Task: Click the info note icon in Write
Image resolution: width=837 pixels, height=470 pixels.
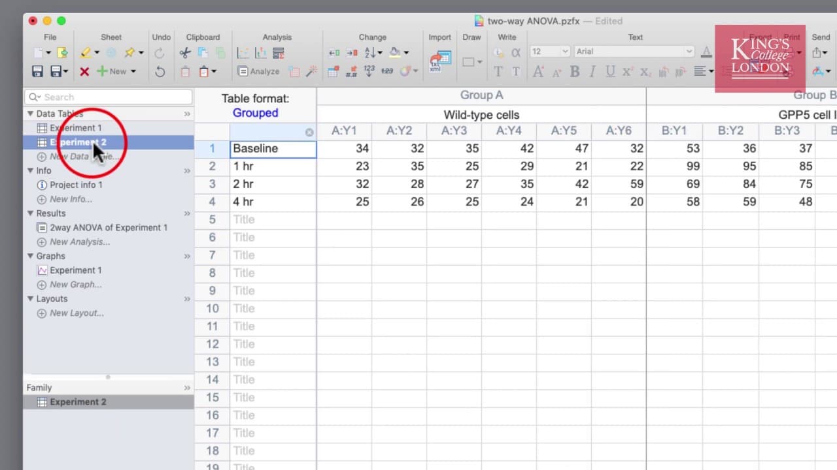Action: point(498,52)
